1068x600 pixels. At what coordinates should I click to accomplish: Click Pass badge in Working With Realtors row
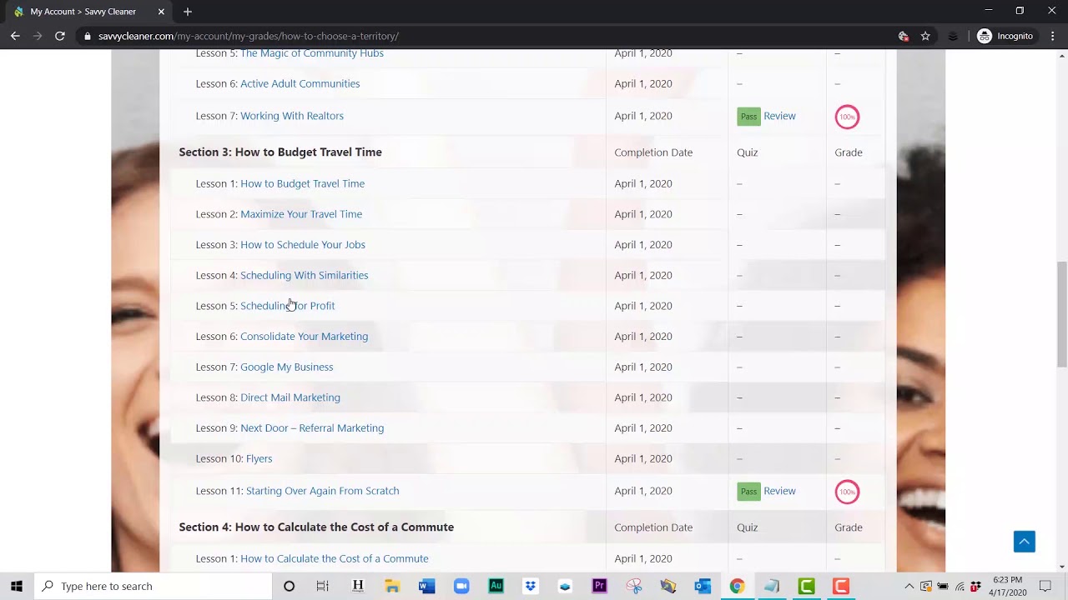click(748, 117)
